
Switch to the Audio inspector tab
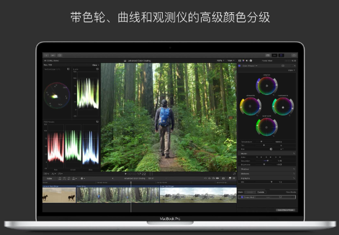point(247,61)
